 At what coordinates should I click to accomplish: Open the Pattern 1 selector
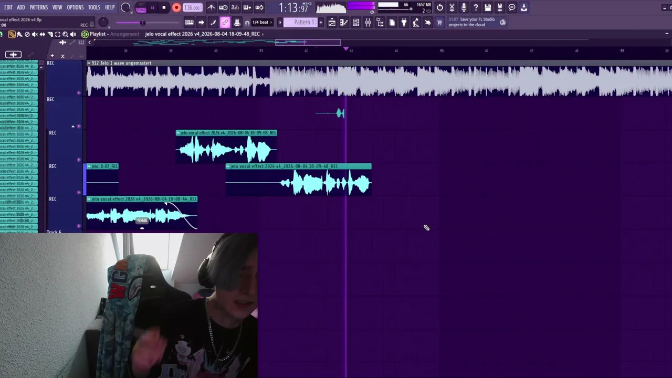(x=301, y=23)
